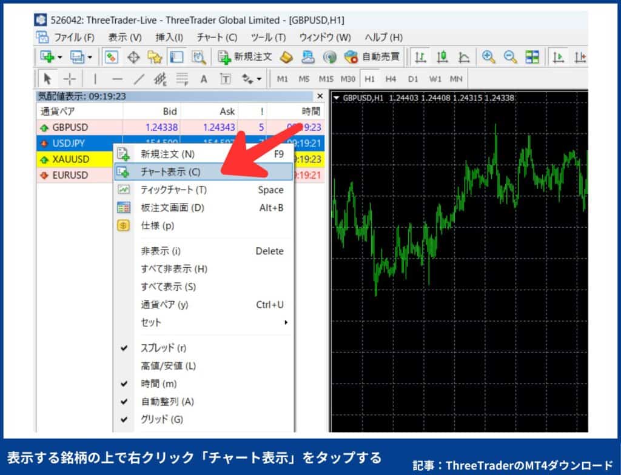
Task: Open the new chart dropdown arrow
Action: (60, 58)
